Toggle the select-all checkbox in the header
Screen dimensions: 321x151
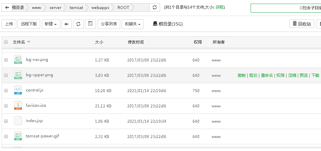pyautogui.click(x=6, y=42)
